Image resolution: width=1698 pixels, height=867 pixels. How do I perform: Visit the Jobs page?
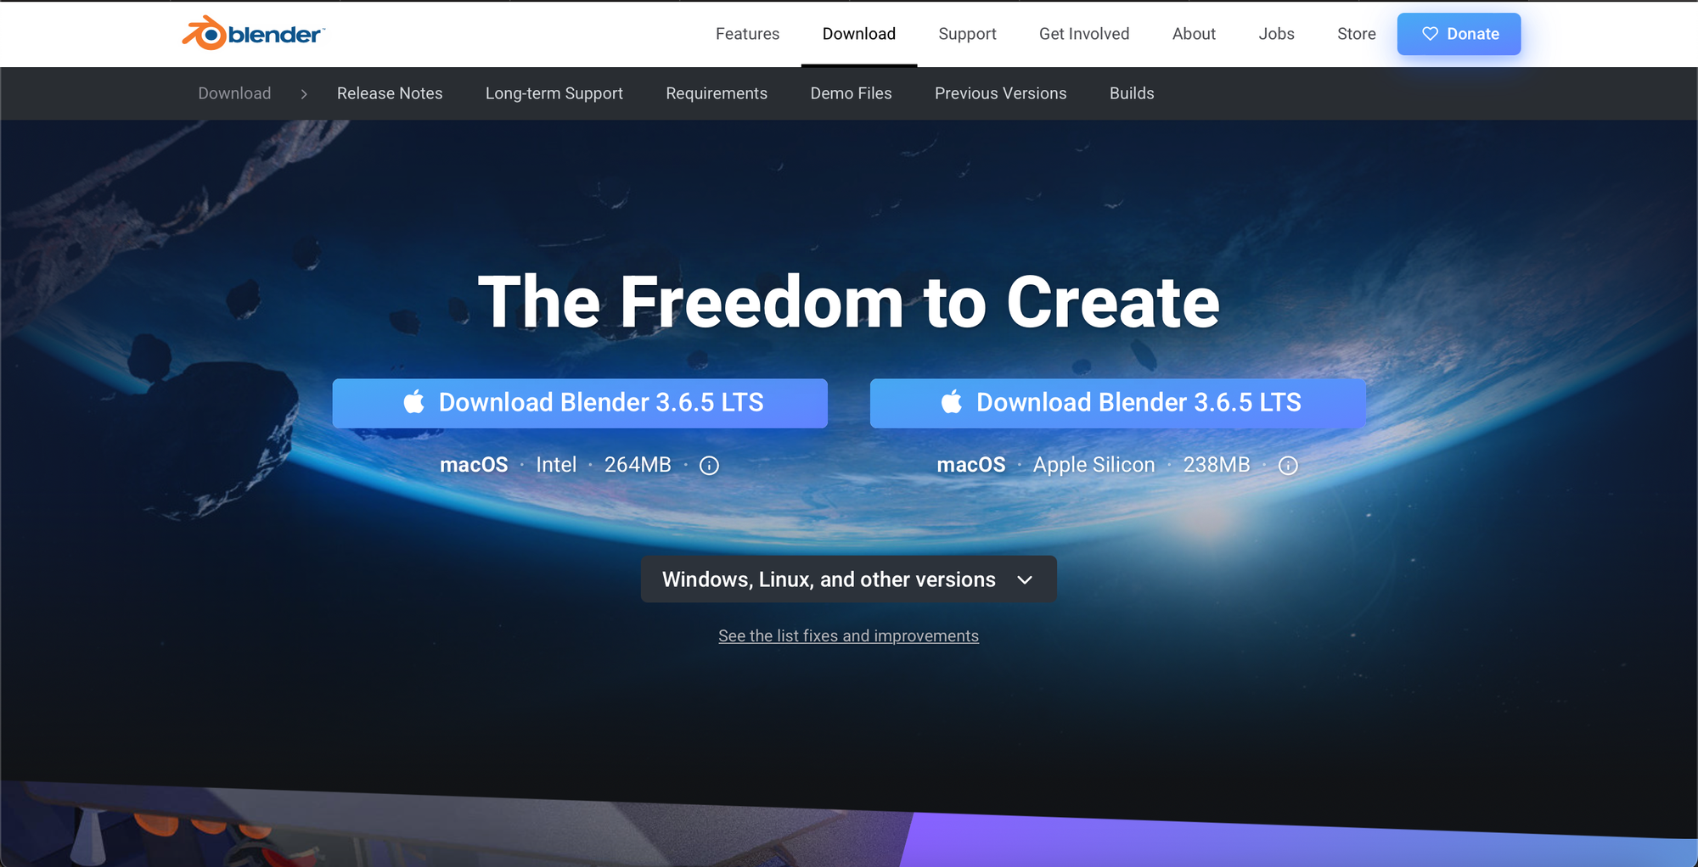(x=1276, y=34)
